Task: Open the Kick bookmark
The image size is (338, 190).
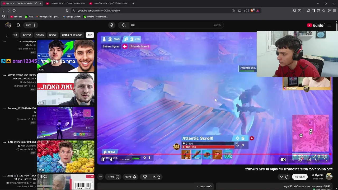Action: coord(29,17)
